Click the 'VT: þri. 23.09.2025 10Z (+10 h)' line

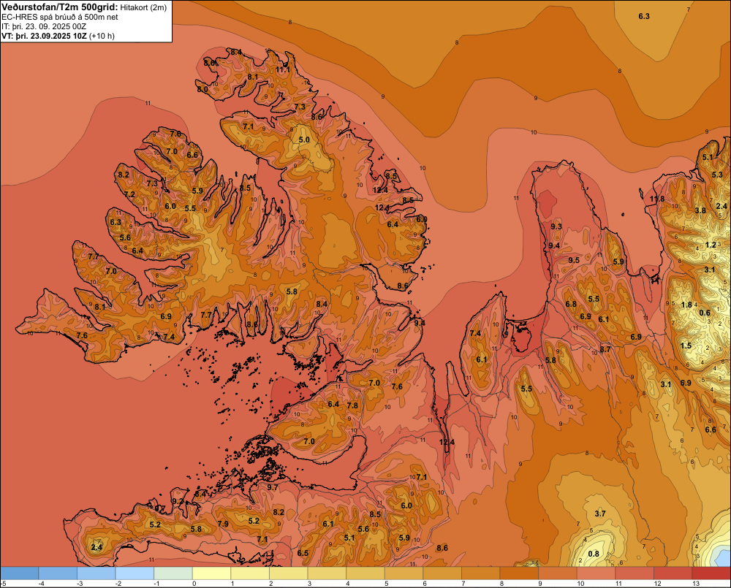[x=58, y=36]
